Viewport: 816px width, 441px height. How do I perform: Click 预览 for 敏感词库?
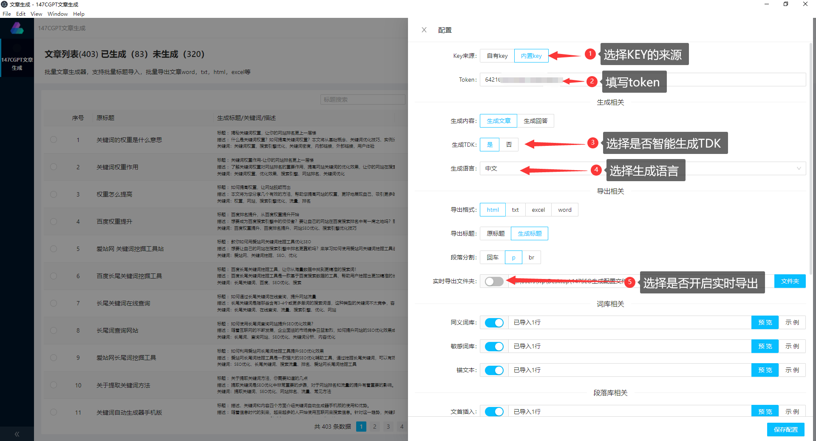pyautogui.click(x=765, y=346)
